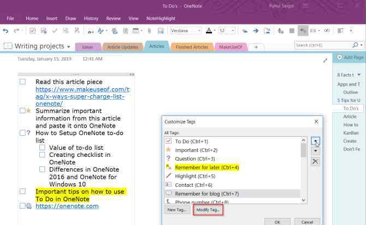The height and width of the screenshot is (225, 366).
Task: Click the link chain toolbar icon
Action: point(327,31)
